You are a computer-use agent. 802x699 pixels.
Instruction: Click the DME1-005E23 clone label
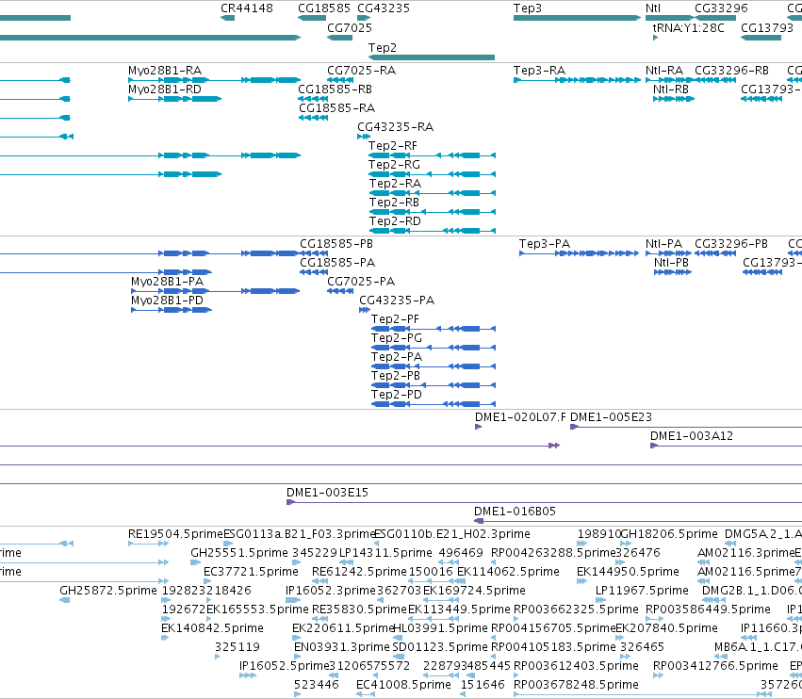pos(612,417)
